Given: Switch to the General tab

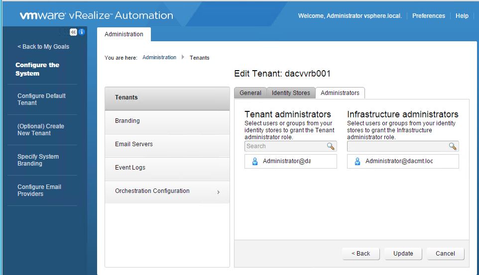Looking at the screenshot, I should point(250,93).
